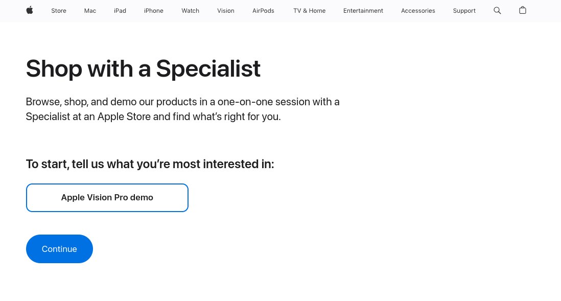Click the 'To start, tell us' prompt text

click(x=150, y=164)
